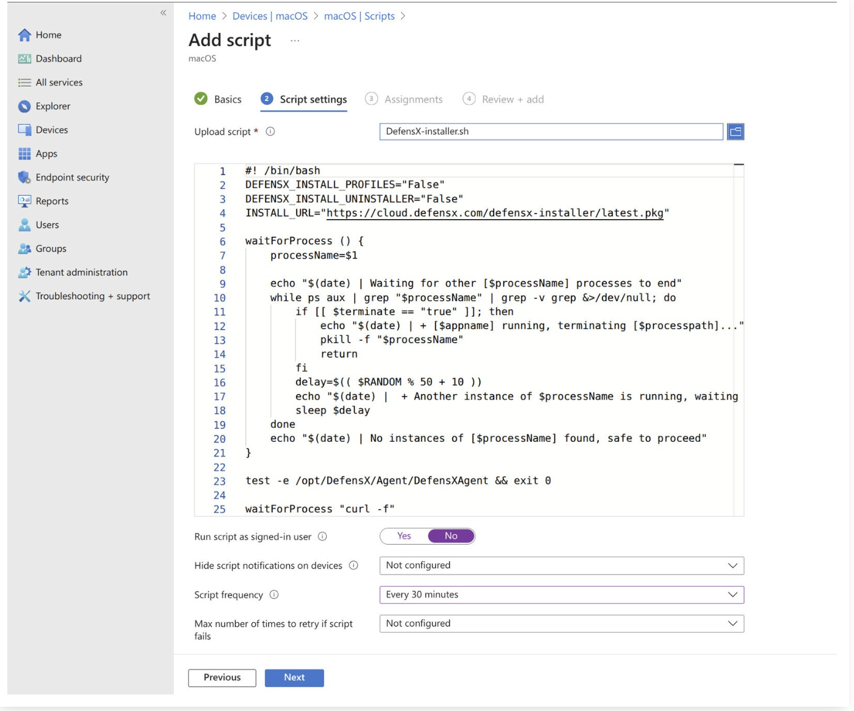854x711 pixels.
Task: Go to the Basics step tab
Action: coord(218,99)
